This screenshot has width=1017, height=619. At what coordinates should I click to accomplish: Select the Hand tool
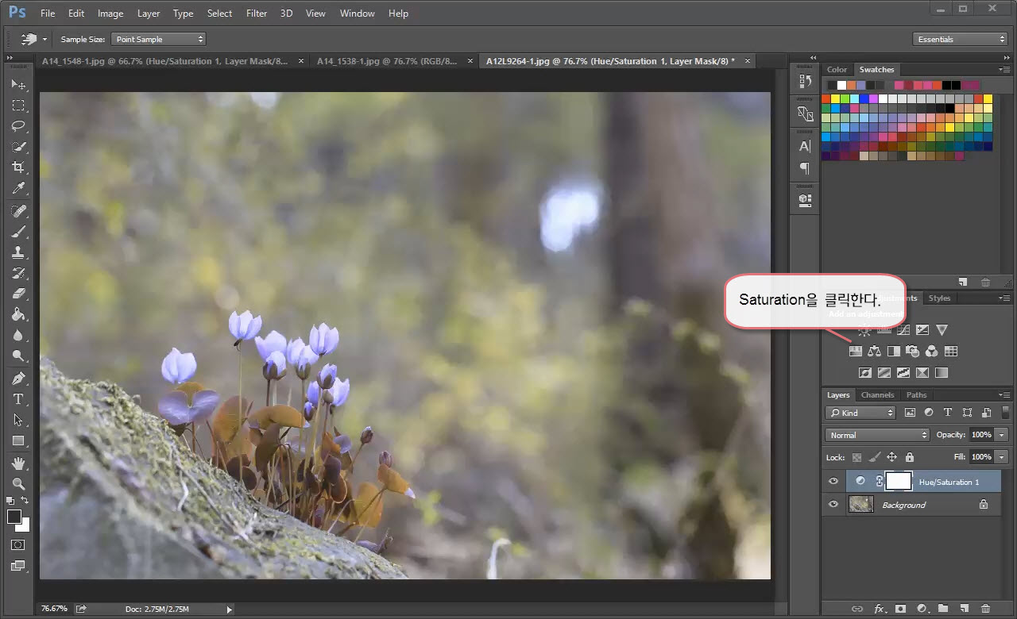tap(18, 463)
